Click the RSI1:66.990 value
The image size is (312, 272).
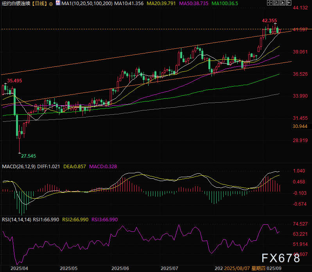tap(46, 220)
